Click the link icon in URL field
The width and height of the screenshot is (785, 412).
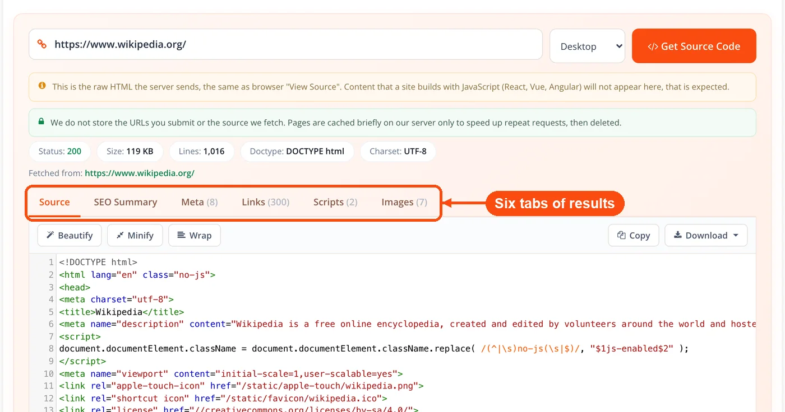(x=41, y=44)
